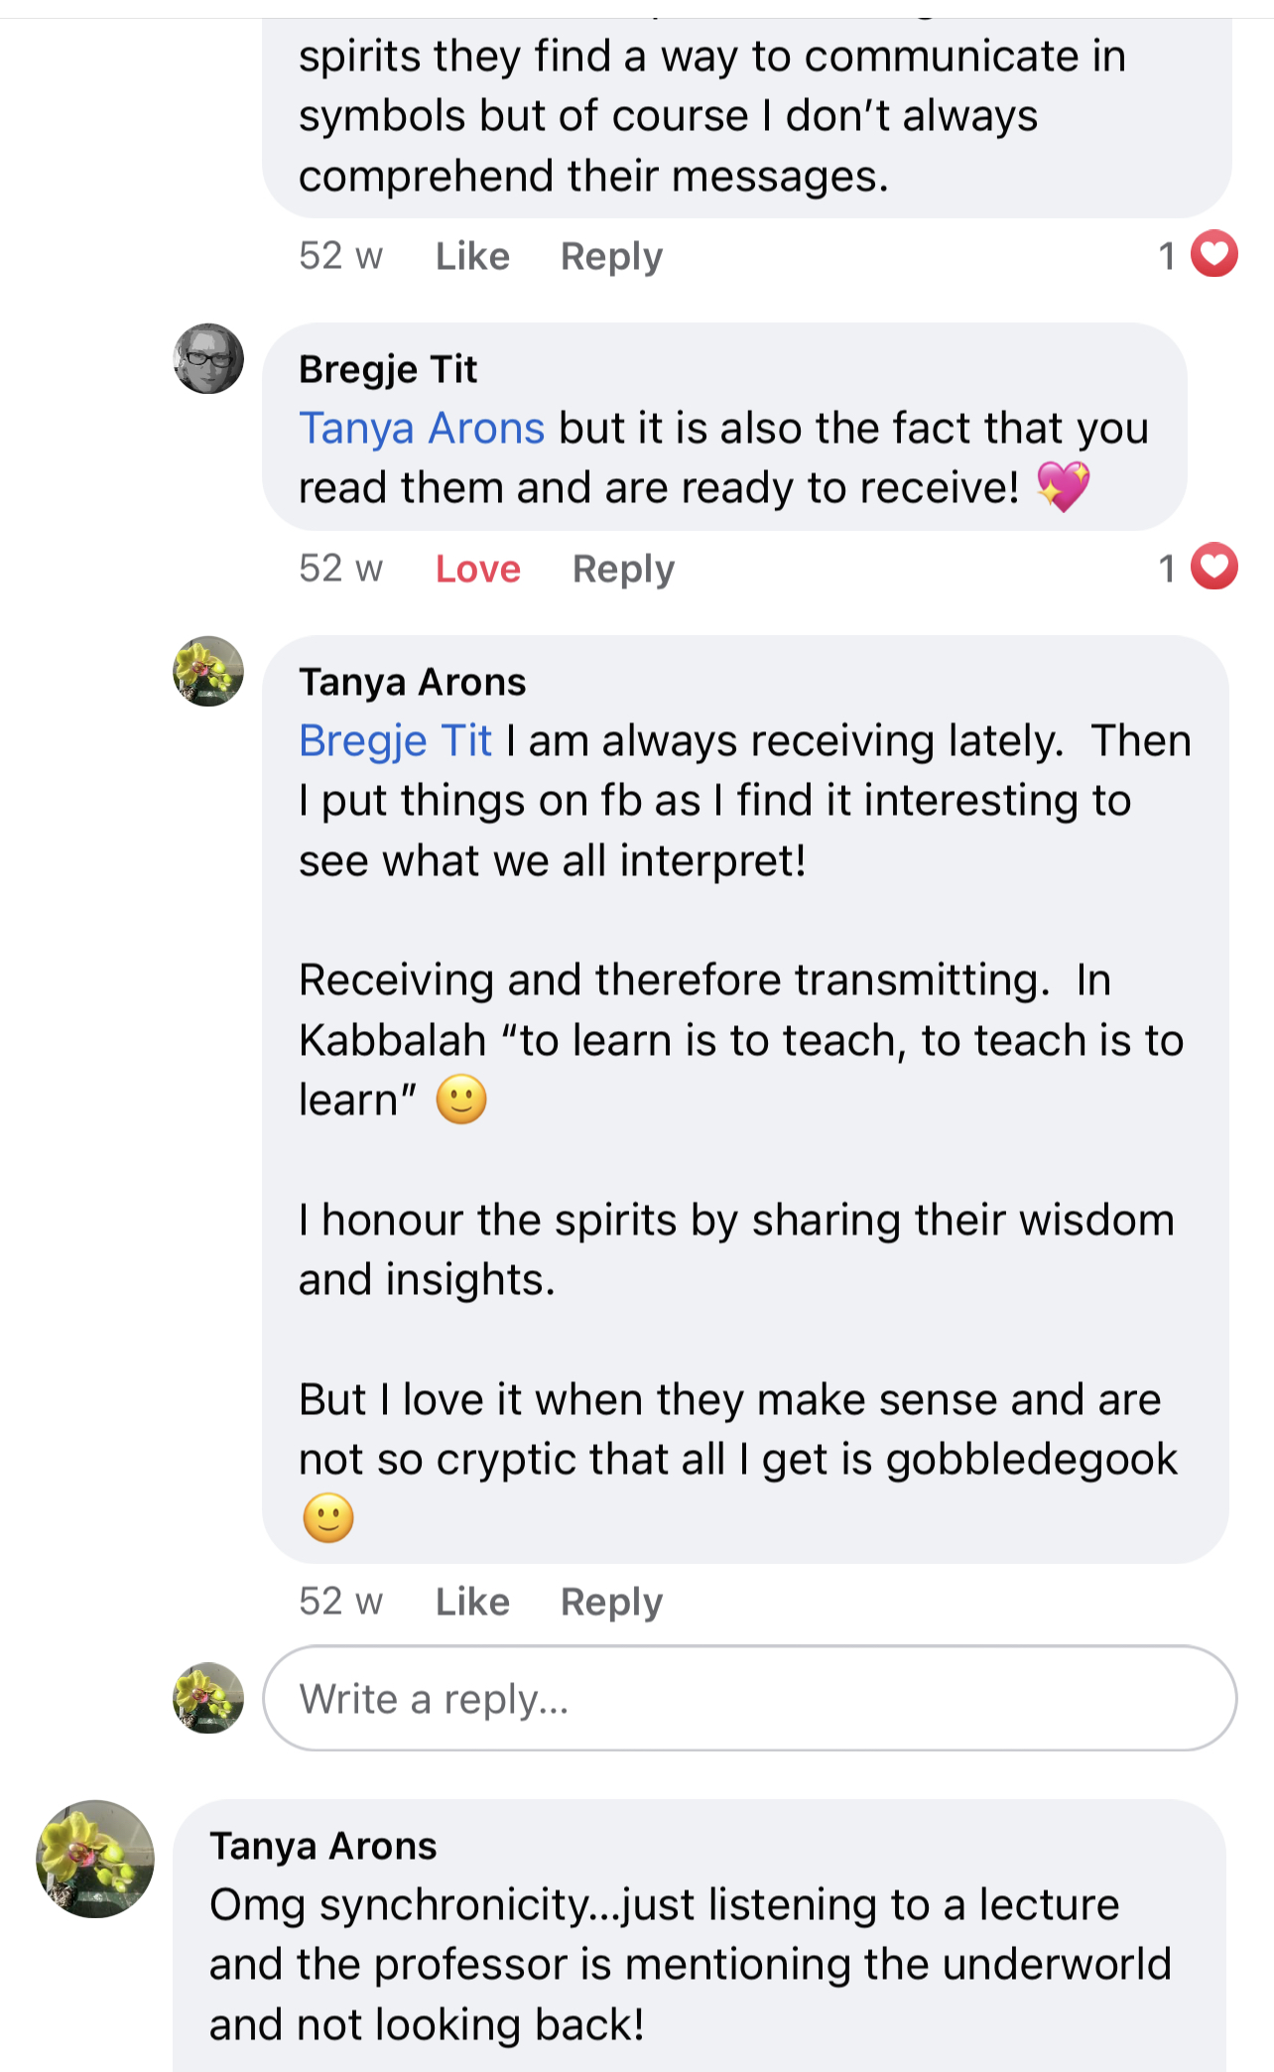
Task: Open Bregje Tit's profile picture
Action: point(208,358)
